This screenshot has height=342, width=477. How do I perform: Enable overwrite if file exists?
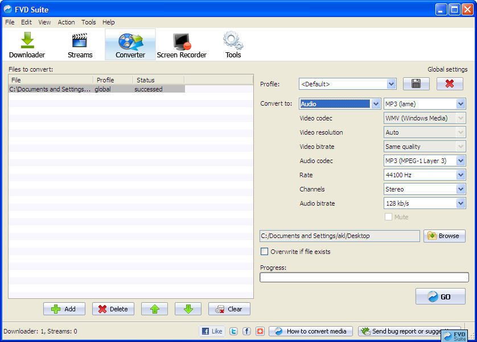point(264,251)
